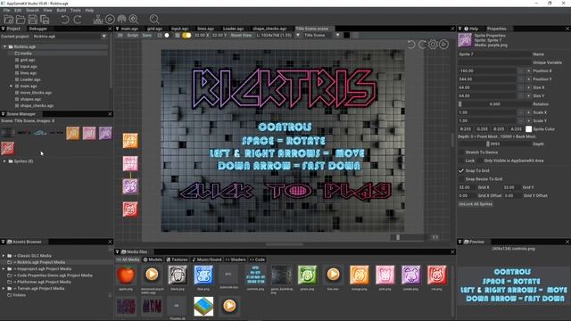Open the editor tabs dropdown triangle
The height and width of the screenshot is (321, 571).
pos(117,29)
